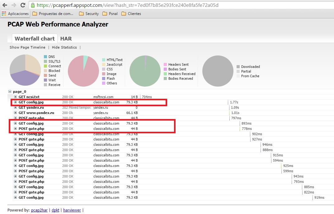Open the harviewer footer link
Screen dimensions: 334x214
pyautogui.click(x=72, y=210)
